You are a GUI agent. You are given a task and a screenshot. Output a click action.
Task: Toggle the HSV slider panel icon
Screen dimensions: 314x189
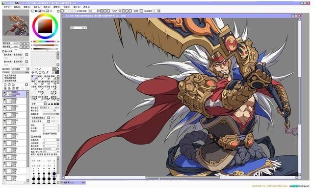tap(40, 11)
